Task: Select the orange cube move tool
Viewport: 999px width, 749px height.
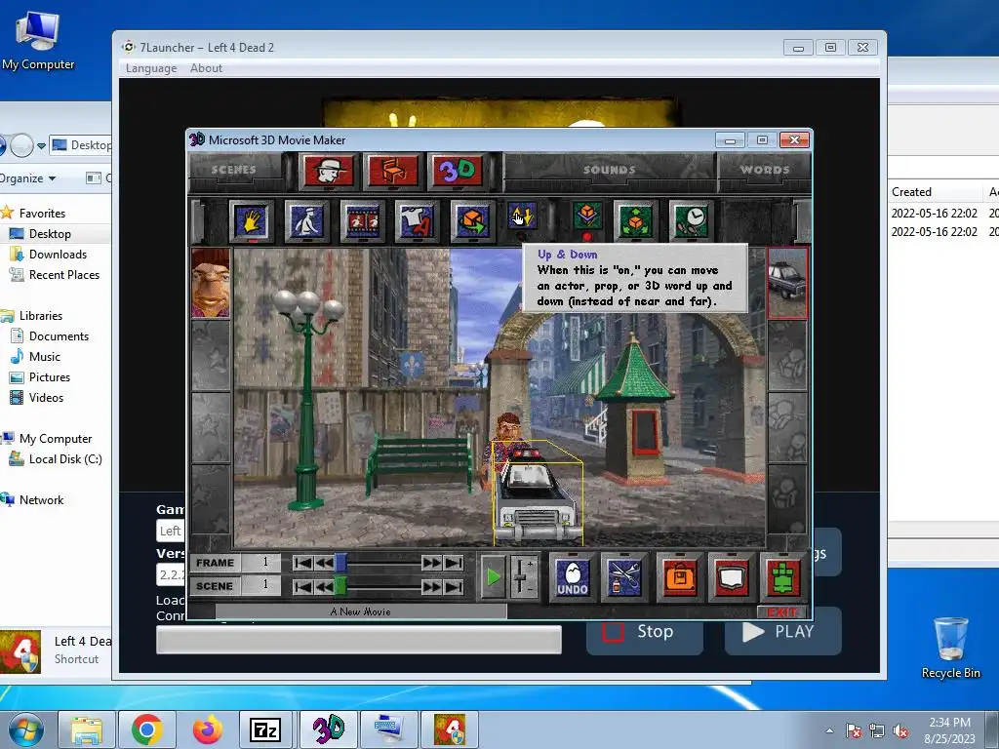Action: [472, 220]
